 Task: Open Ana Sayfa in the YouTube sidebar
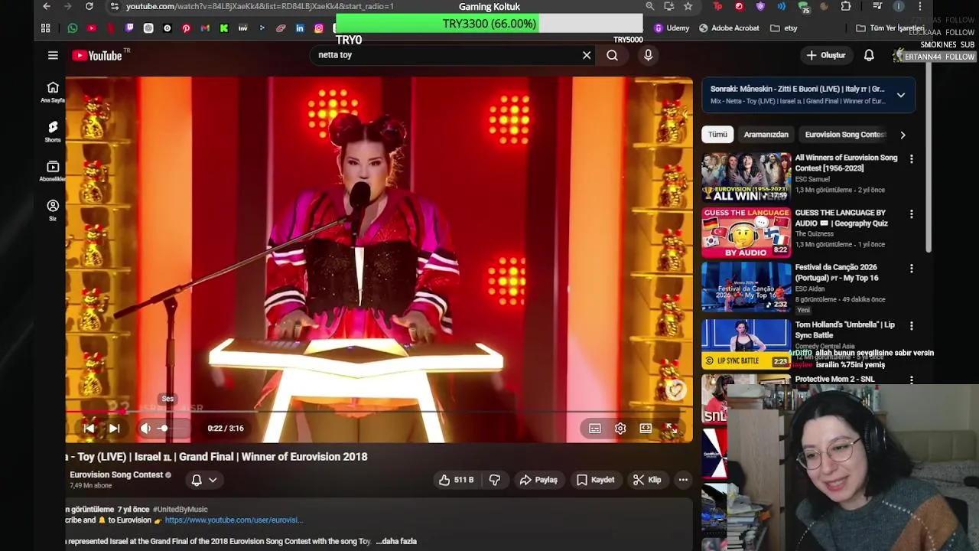coord(53,92)
